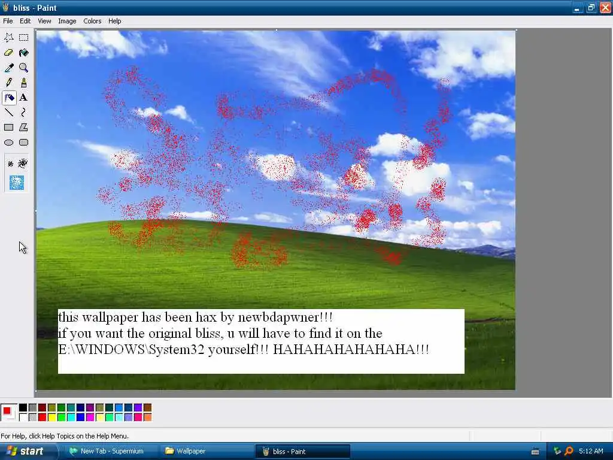The width and height of the screenshot is (613, 460).
Task: Choose the cyan color swatch
Action: [x=71, y=417]
